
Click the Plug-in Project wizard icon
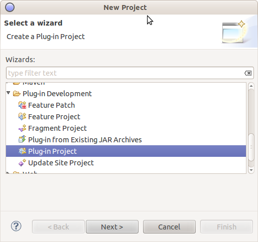22,151
